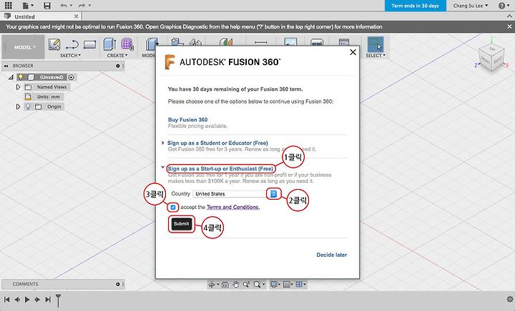This screenshot has height=311, width=515.
Task: Play the design timeline
Action: 27,299
